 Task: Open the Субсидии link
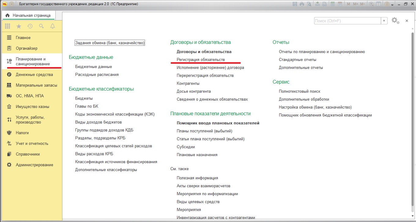186,147
